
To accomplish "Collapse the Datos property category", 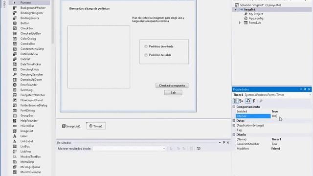I will pyautogui.click(x=234, y=121).
